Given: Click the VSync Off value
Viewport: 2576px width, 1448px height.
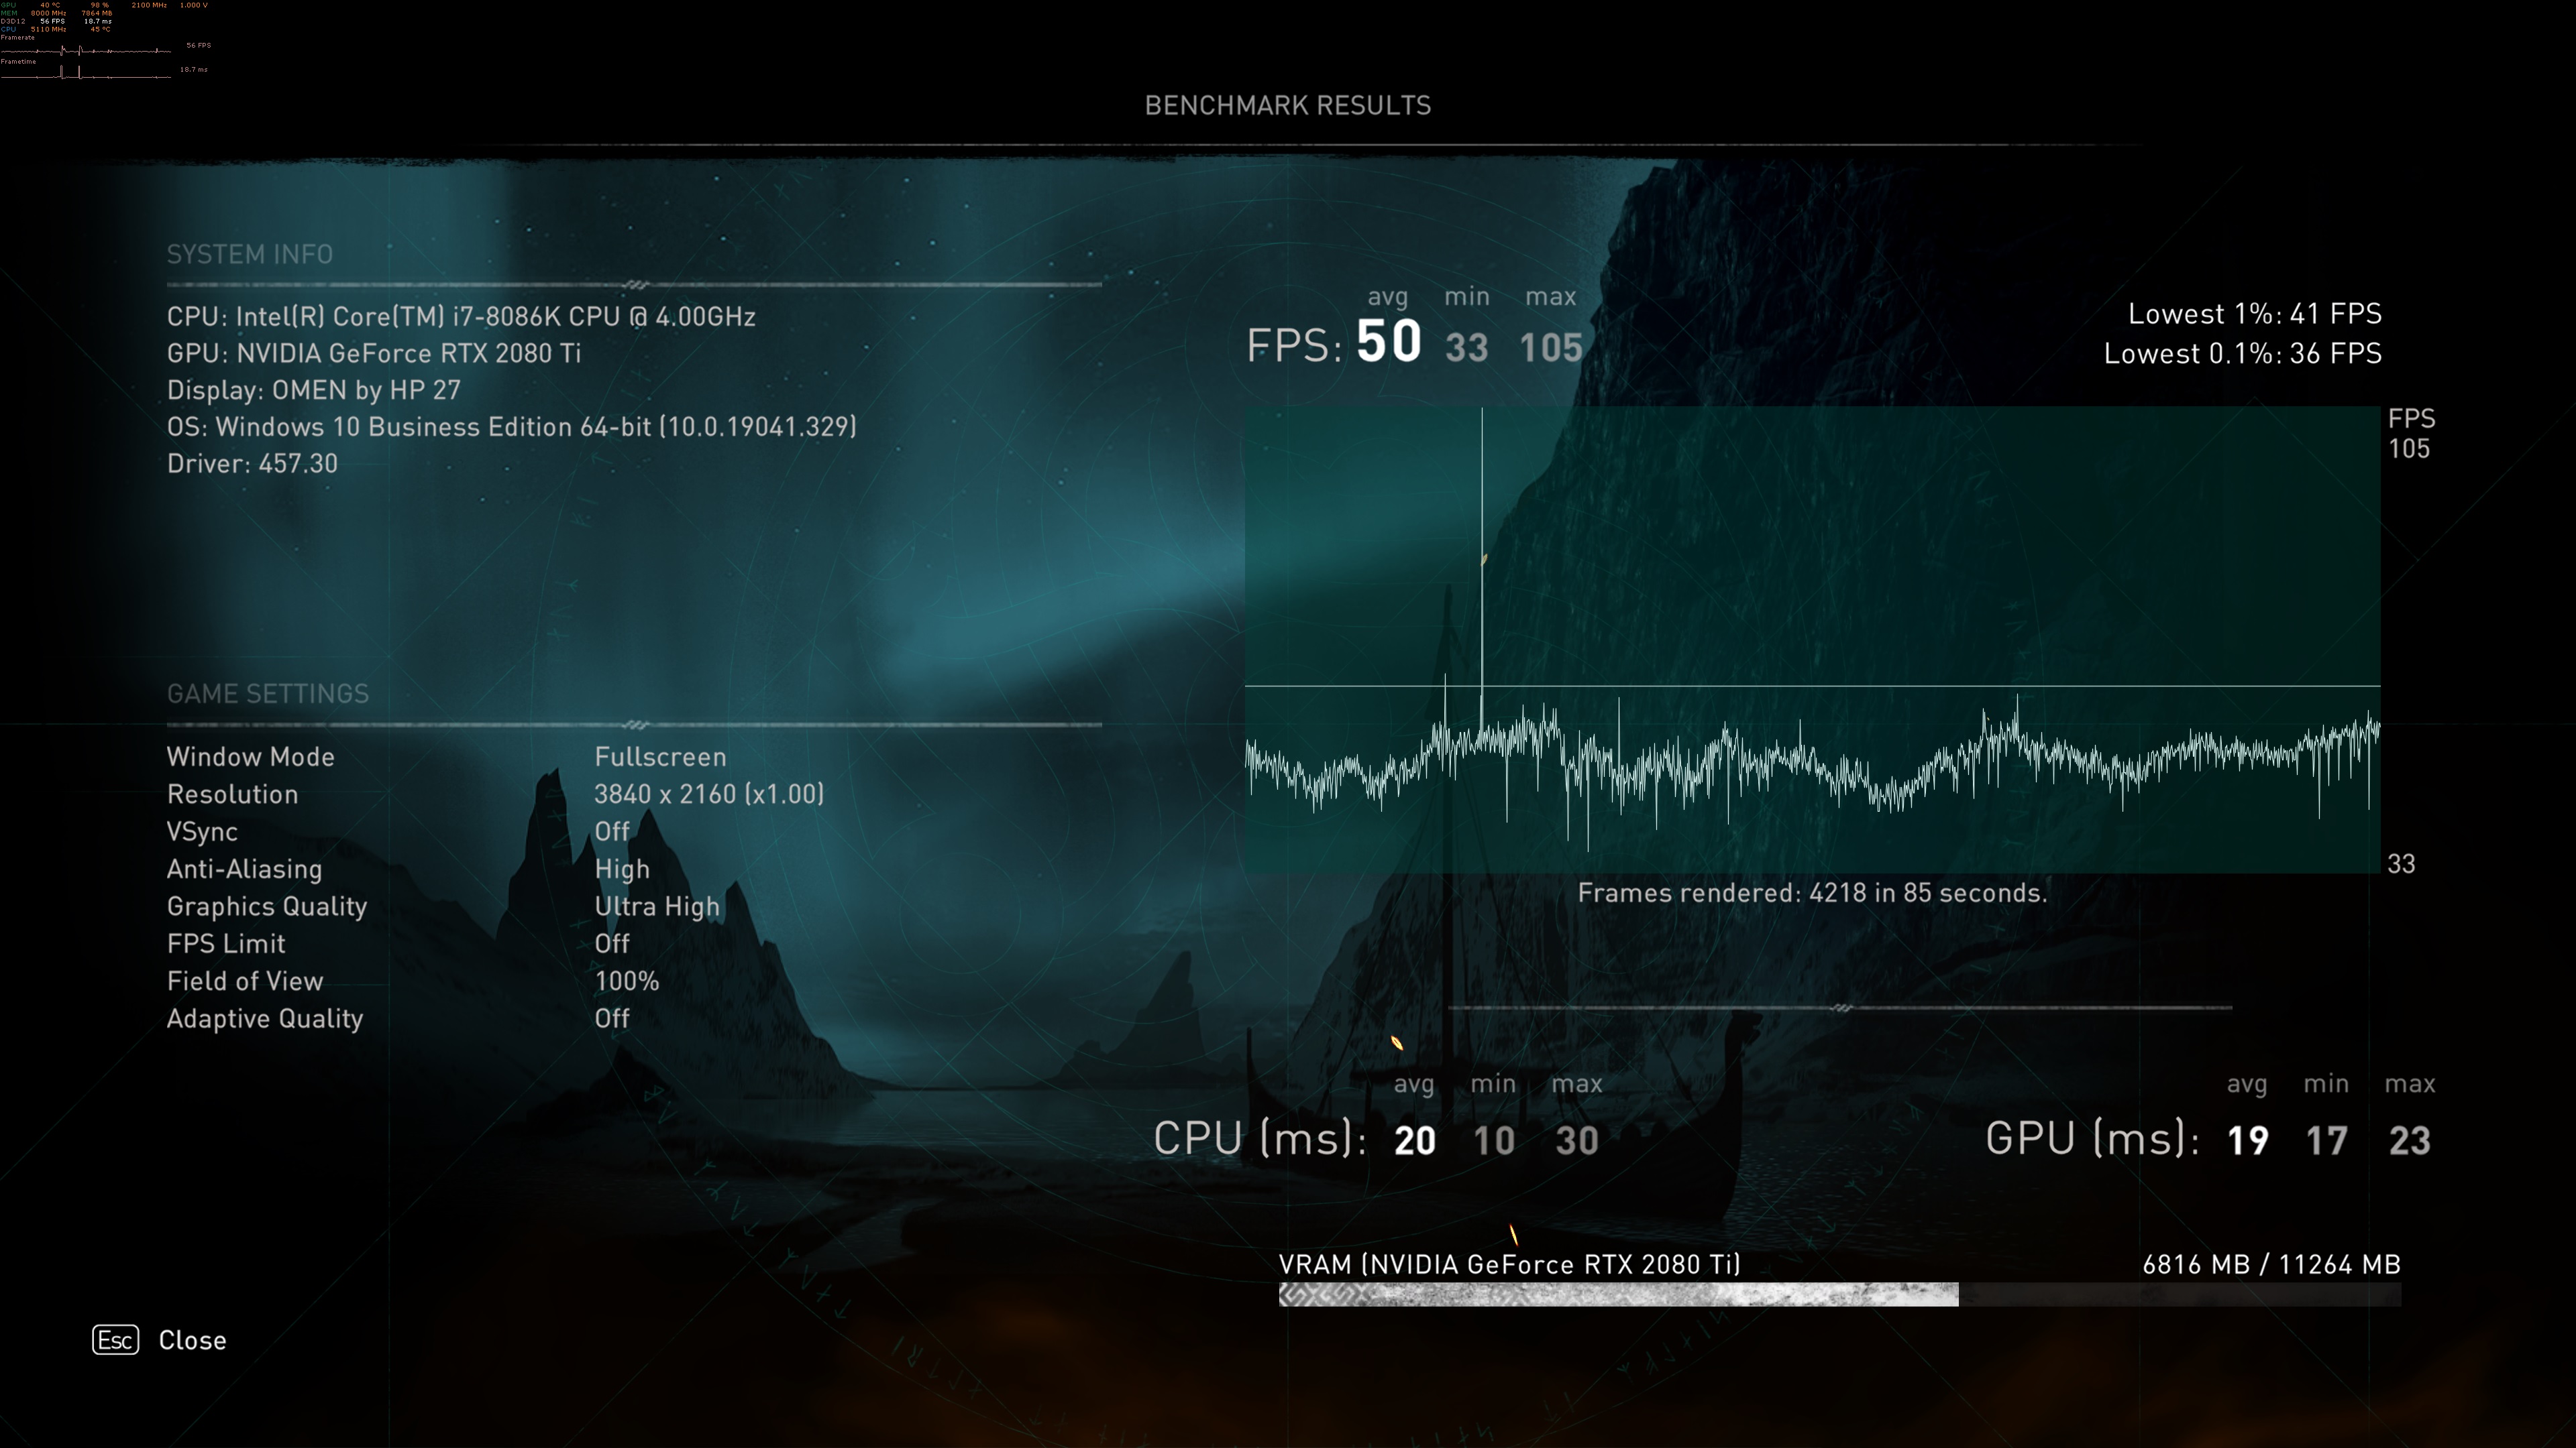Looking at the screenshot, I should [x=611, y=831].
